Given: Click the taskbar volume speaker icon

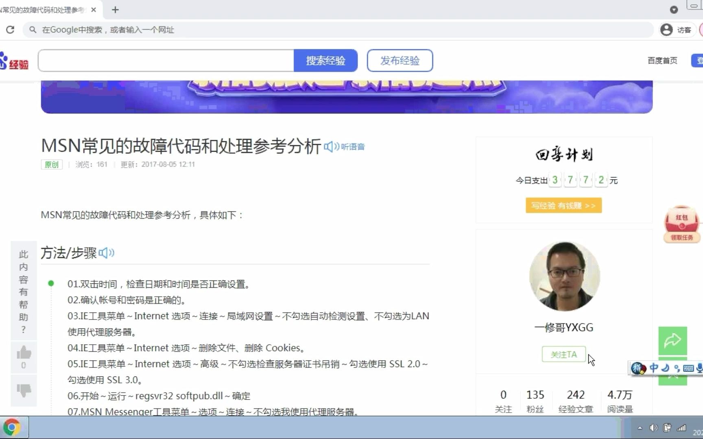Looking at the screenshot, I should 654,428.
